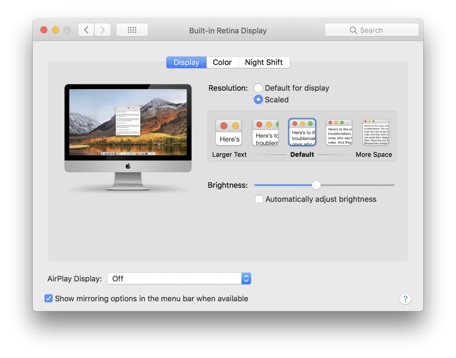
Task: Click the search field
Action: pos(372,30)
